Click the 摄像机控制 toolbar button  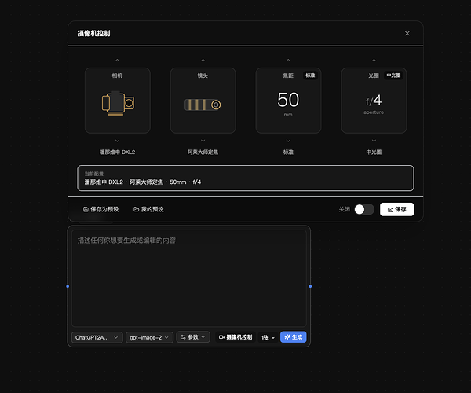point(235,337)
